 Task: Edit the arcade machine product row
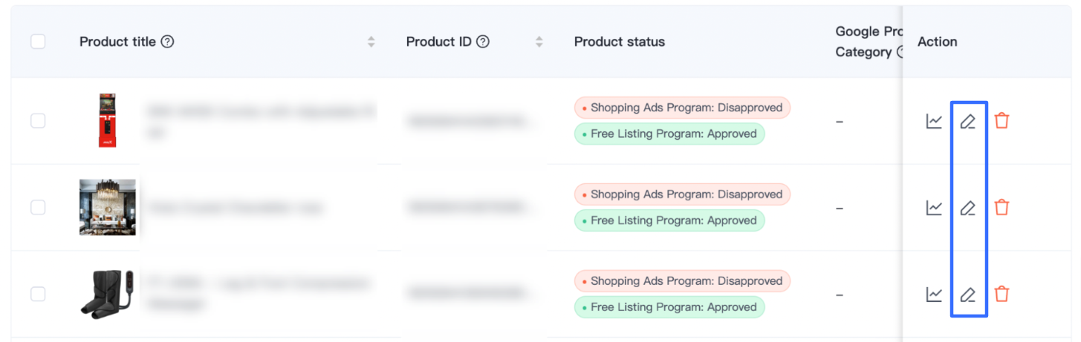pos(967,121)
